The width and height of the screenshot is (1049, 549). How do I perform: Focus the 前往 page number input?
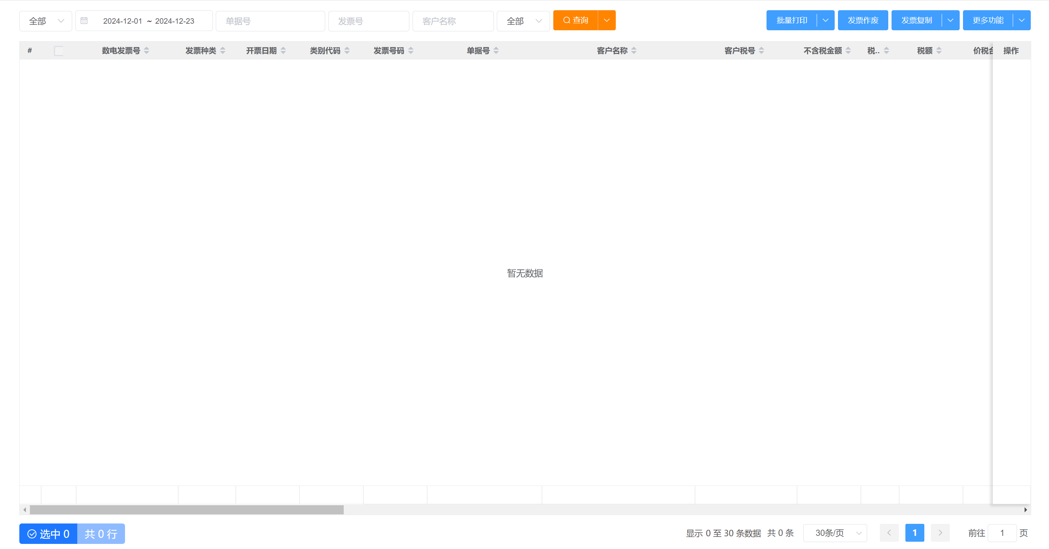pyautogui.click(x=1002, y=533)
